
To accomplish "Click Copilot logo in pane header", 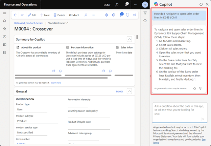I will tap(156, 4).
